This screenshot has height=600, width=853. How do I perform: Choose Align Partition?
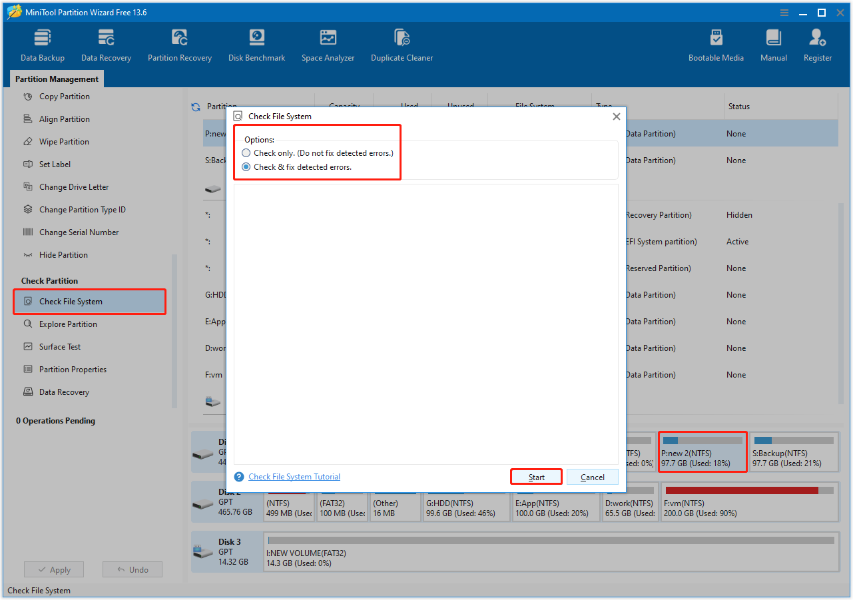click(64, 119)
